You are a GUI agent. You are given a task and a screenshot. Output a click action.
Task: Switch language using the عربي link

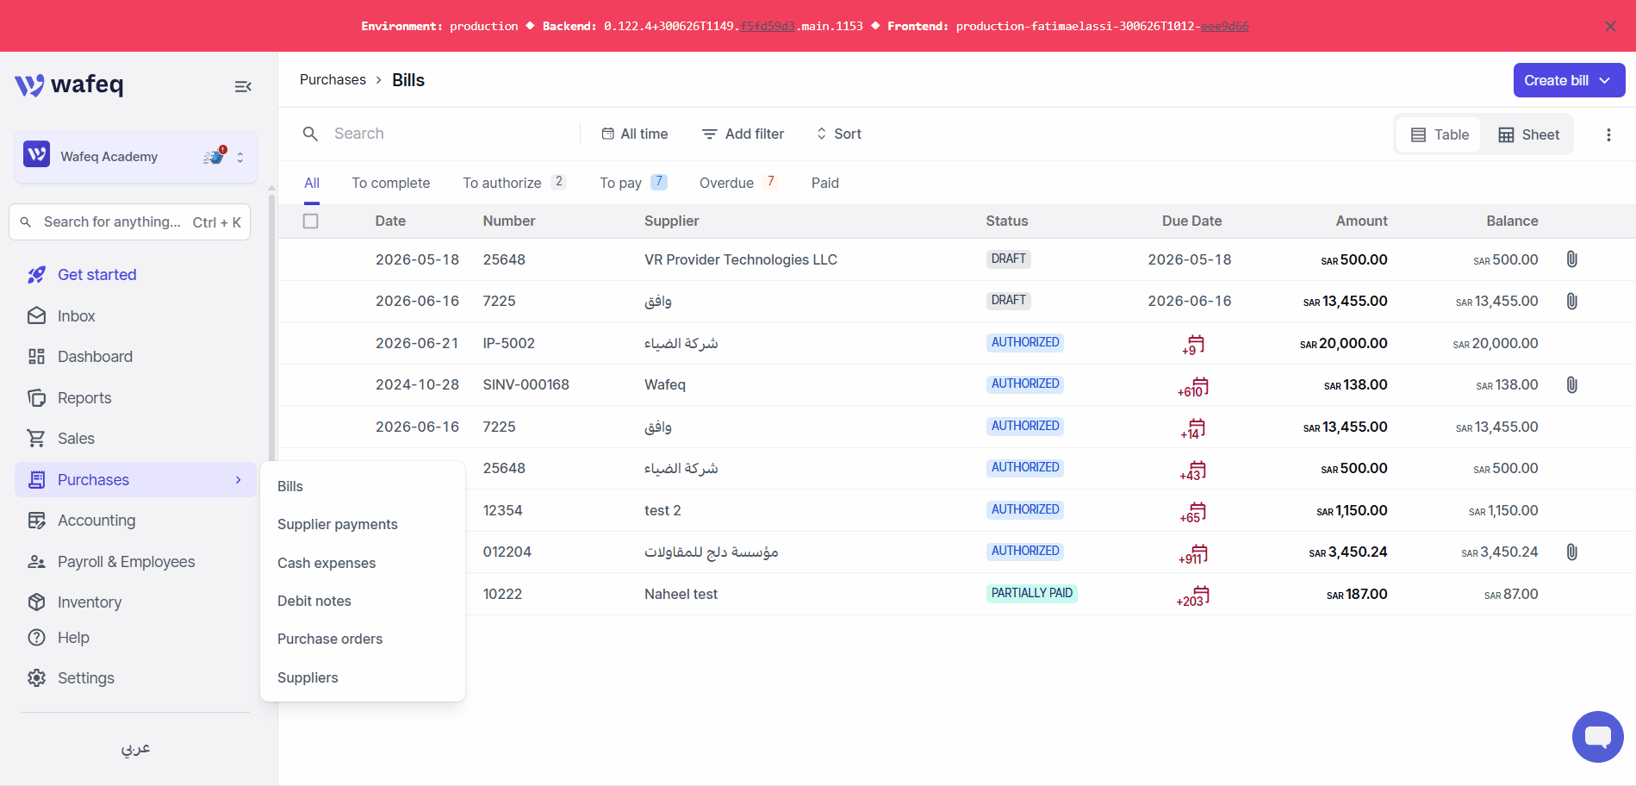[135, 748]
